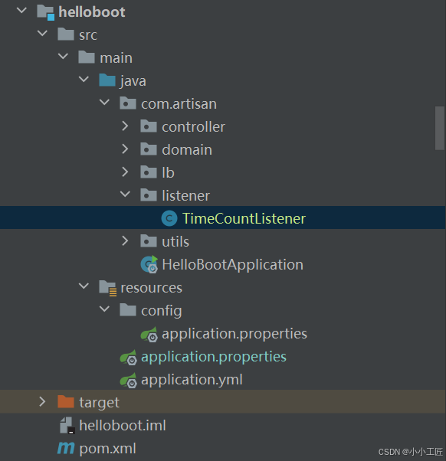
Task: Select the com.artisan package label
Action: [179, 104]
